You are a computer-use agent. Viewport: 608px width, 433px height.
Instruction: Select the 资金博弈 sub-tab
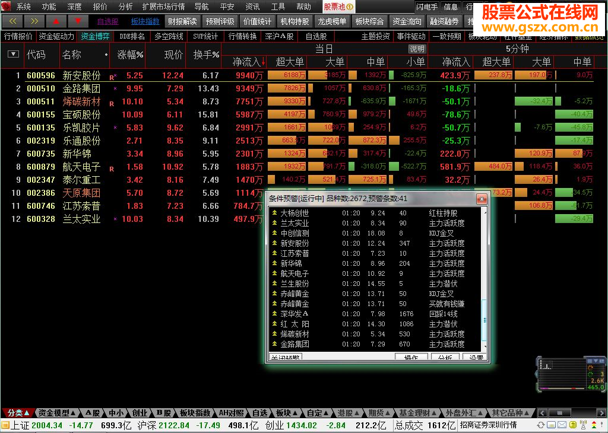95,36
